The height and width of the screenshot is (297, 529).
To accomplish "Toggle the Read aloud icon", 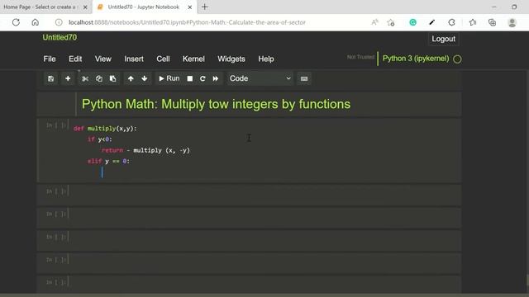I will (x=374, y=22).
